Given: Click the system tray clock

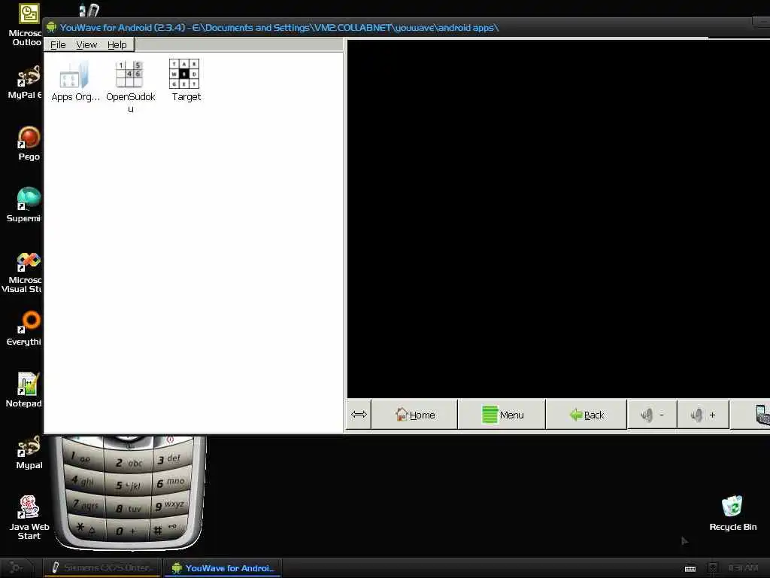Looking at the screenshot, I should [743, 568].
